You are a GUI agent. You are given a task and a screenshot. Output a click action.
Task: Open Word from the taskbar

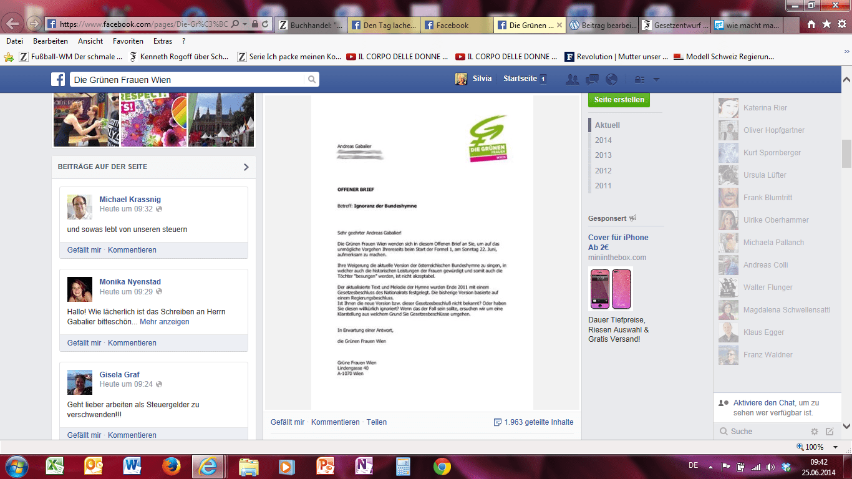pos(132,466)
